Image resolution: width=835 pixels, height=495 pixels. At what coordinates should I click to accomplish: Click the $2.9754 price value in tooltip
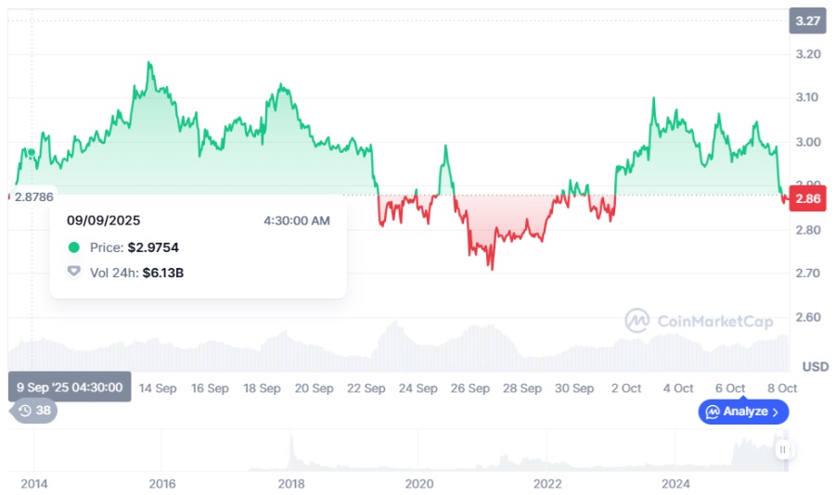click(x=153, y=247)
